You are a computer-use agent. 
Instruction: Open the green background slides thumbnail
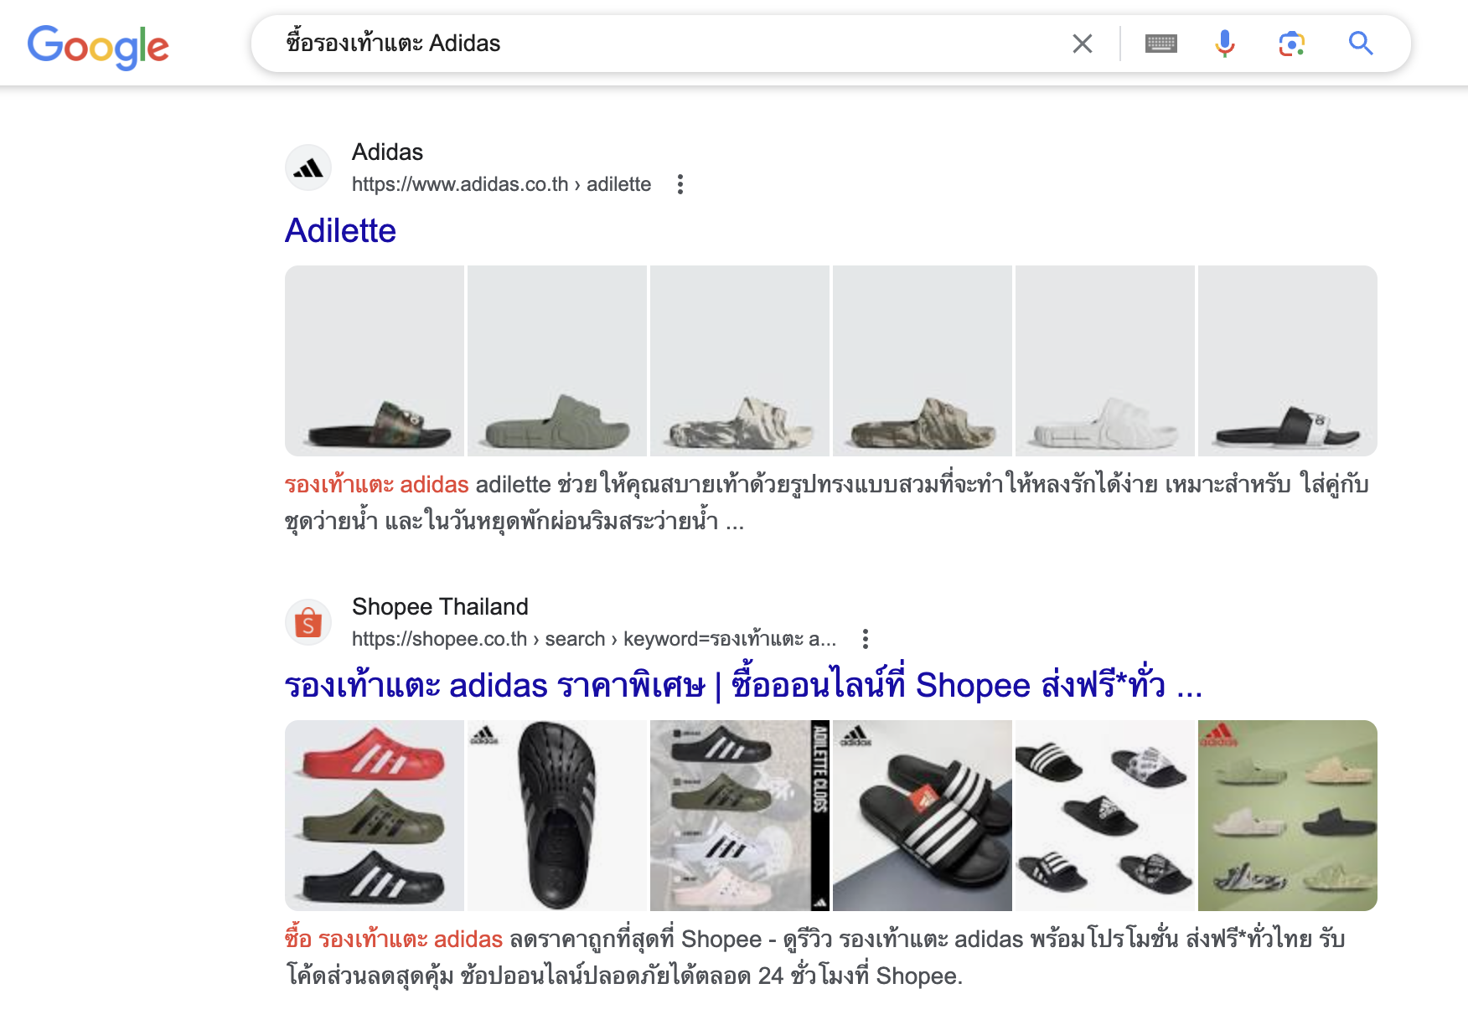[x=1288, y=816]
